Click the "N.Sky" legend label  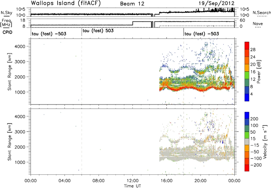(x=6, y=13)
